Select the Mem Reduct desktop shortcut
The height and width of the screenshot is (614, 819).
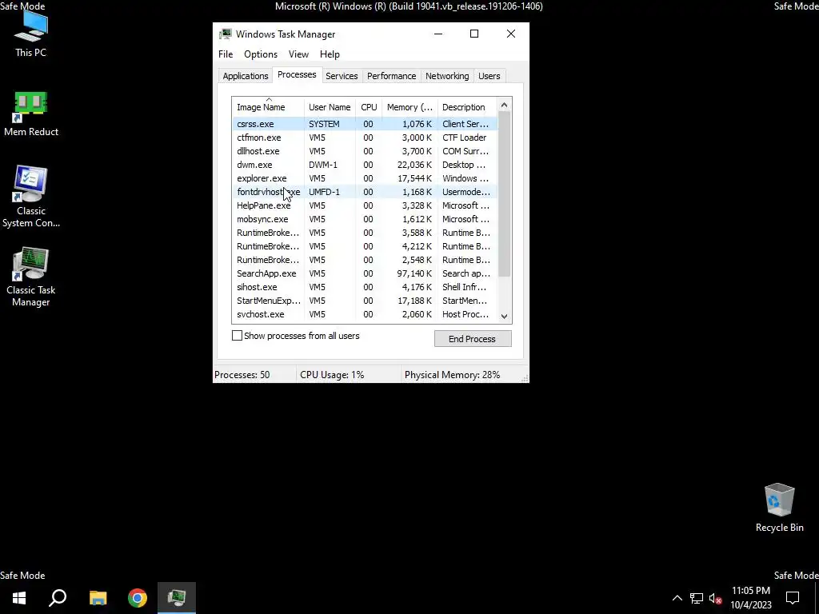point(31,114)
